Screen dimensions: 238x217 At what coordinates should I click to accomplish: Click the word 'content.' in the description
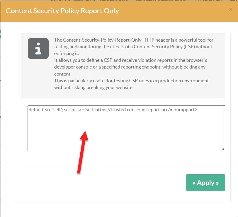coord(63,74)
